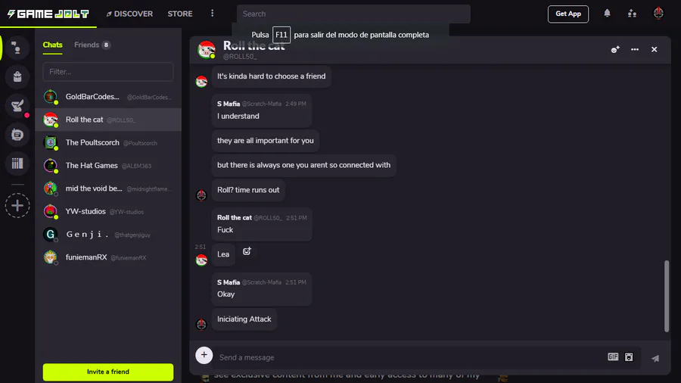Click the add members icon in chat header
The image size is (681, 383).
pos(615,49)
